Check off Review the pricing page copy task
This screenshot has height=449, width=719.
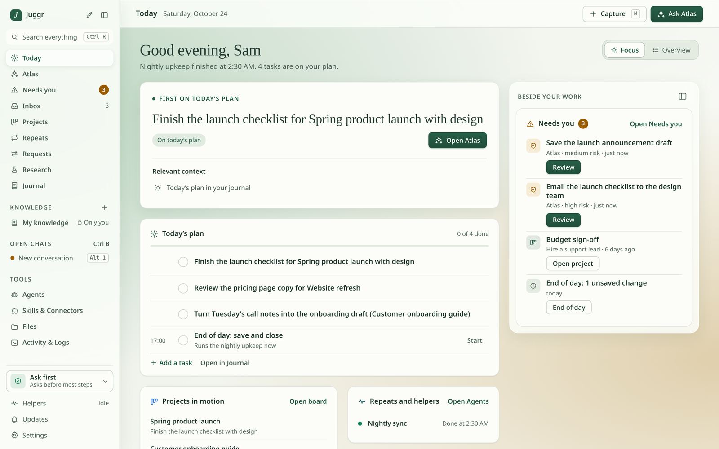(x=183, y=288)
